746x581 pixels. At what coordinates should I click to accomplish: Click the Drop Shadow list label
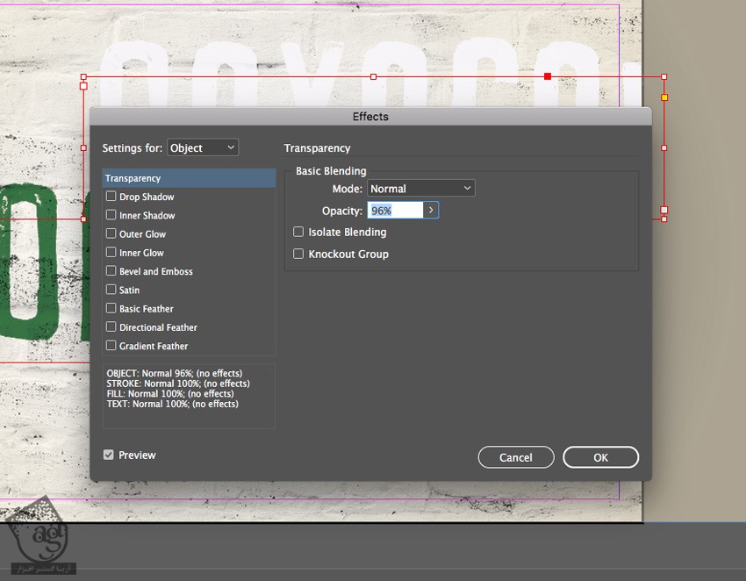pos(147,197)
